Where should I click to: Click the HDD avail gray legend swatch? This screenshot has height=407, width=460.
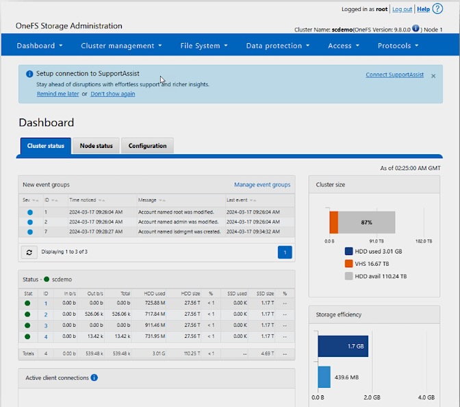[348, 276]
